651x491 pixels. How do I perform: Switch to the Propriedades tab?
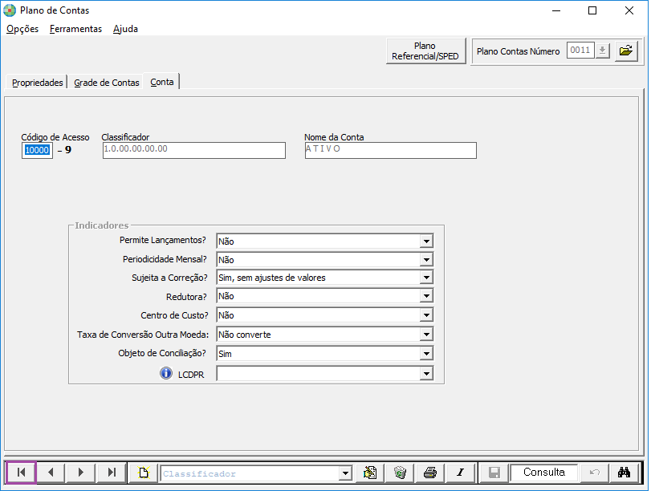(37, 83)
